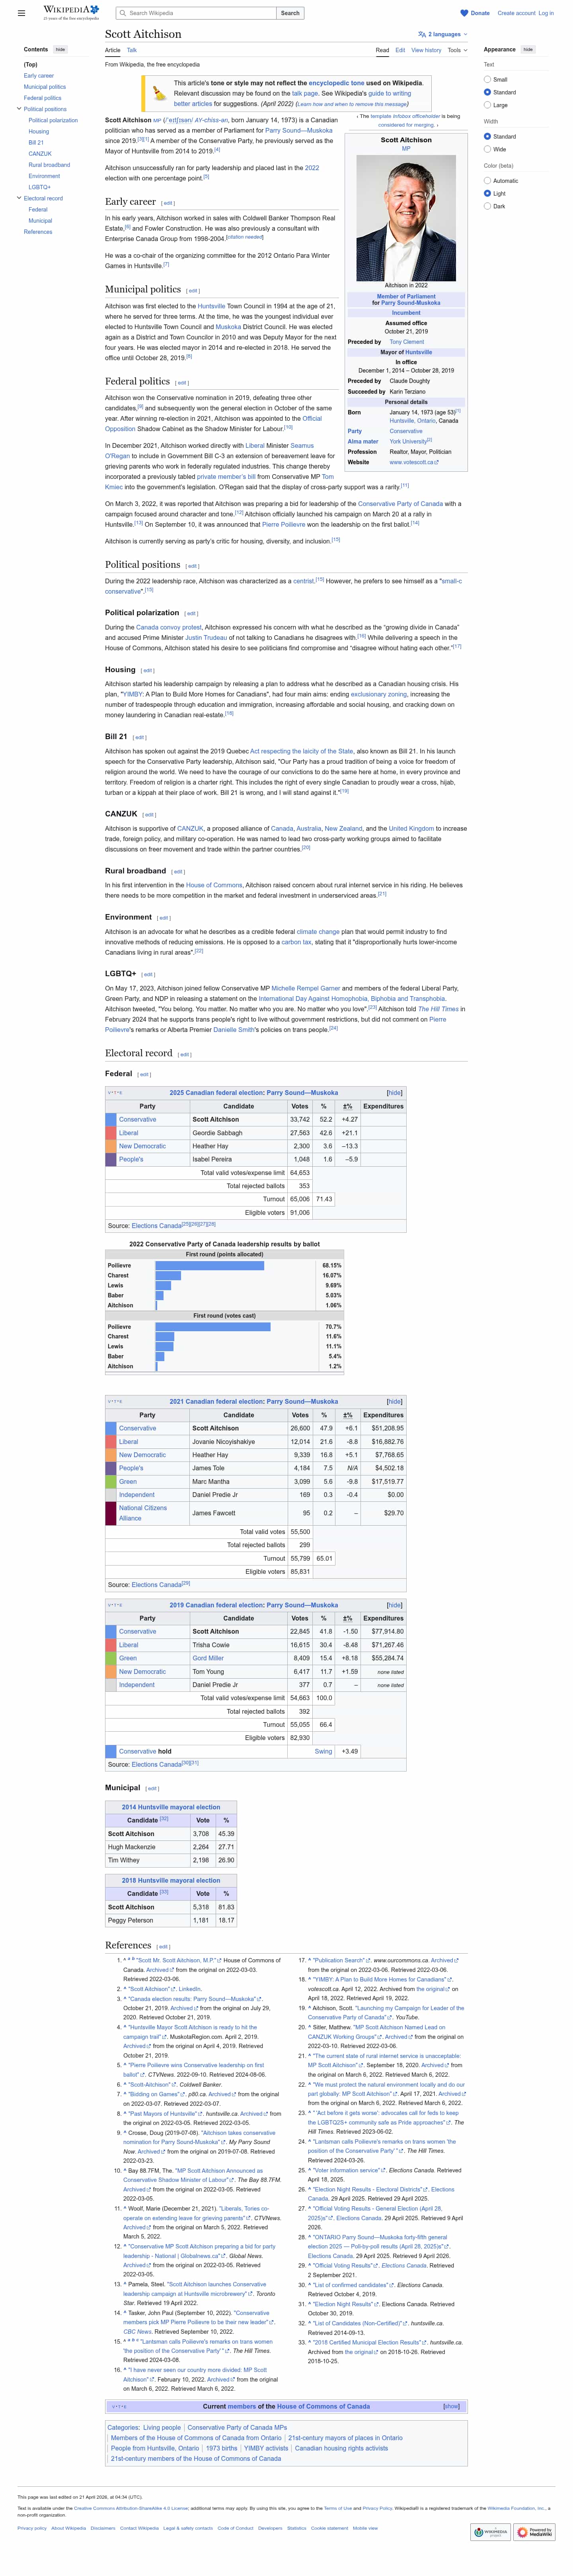Switch to the Talk tab
Viewport: 573px width, 2576px height.
(132, 50)
